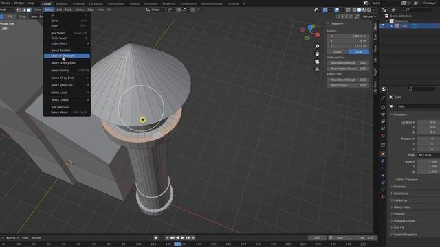Open Material properties tab icon
This screenshot has width=440, height=247.
point(383,197)
